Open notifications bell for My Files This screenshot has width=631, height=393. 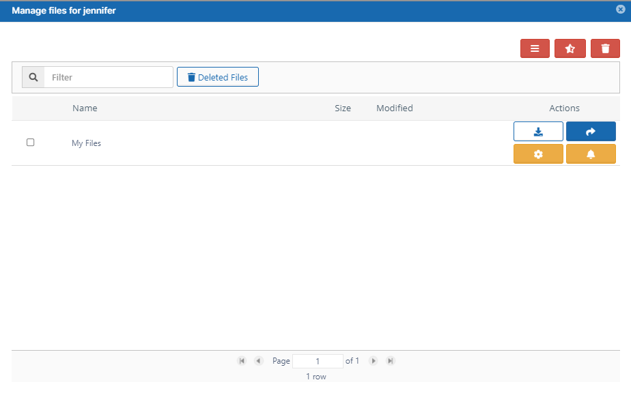(591, 154)
